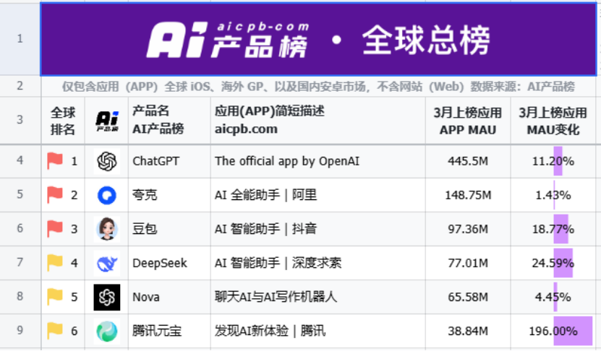Viewport: 601px width, 351px height.
Task: Click the ChatGPT app logo icon
Action: click(x=107, y=161)
